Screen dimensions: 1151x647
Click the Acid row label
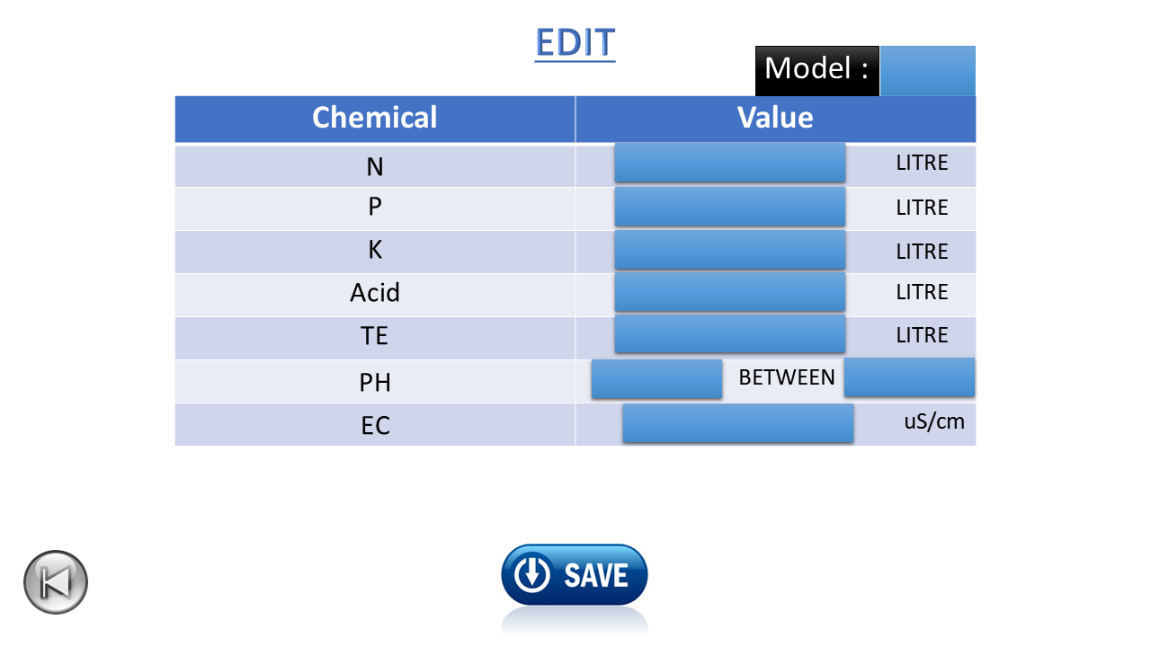pyautogui.click(x=375, y=293)
